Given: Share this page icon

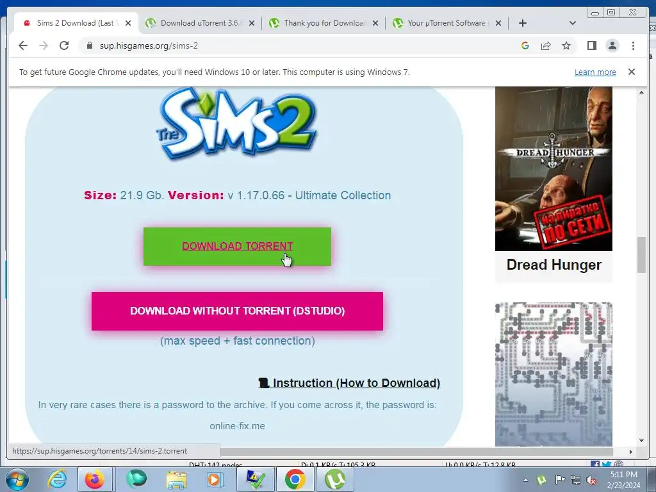Looking at the screenshot, I should pos(546,45).
